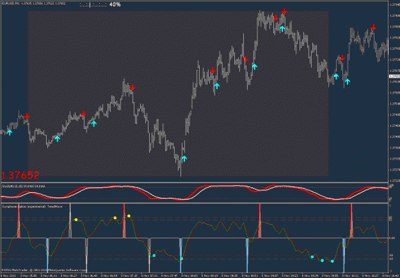The width and height of the screenshot is (400, 278).
Task: Click the highlighted current price tag on the price axis
Action: coord(394,76)
